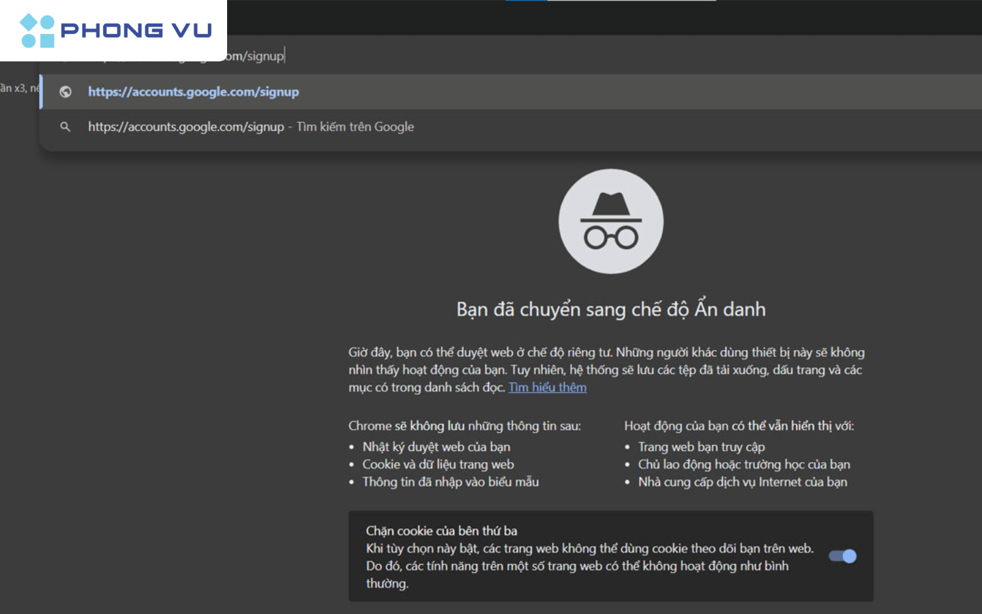Click the 'Chặn cookie của bên thứ ba' title

[441, 531]
